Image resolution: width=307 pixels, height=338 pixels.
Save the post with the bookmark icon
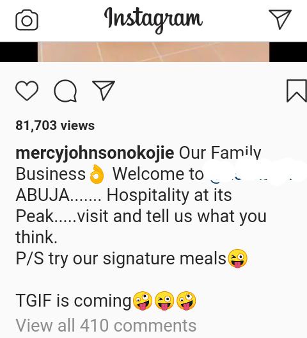[296, 90]
